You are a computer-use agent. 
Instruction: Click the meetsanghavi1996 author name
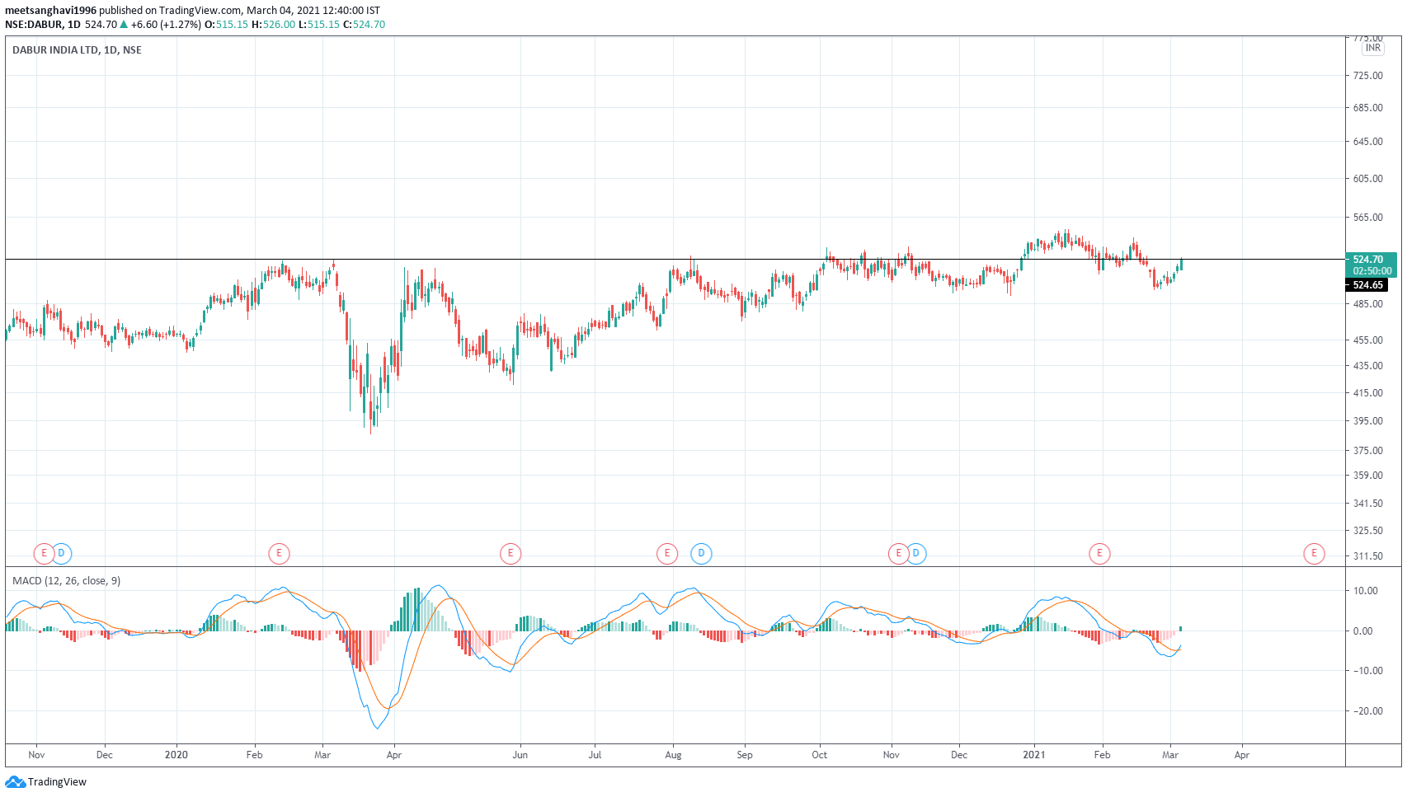(x=50, y=11)
